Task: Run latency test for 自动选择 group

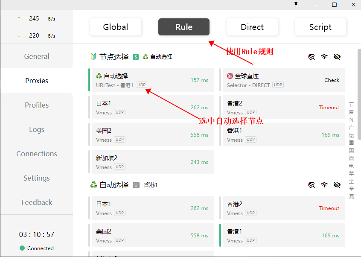Action: [x=324, y=185]
